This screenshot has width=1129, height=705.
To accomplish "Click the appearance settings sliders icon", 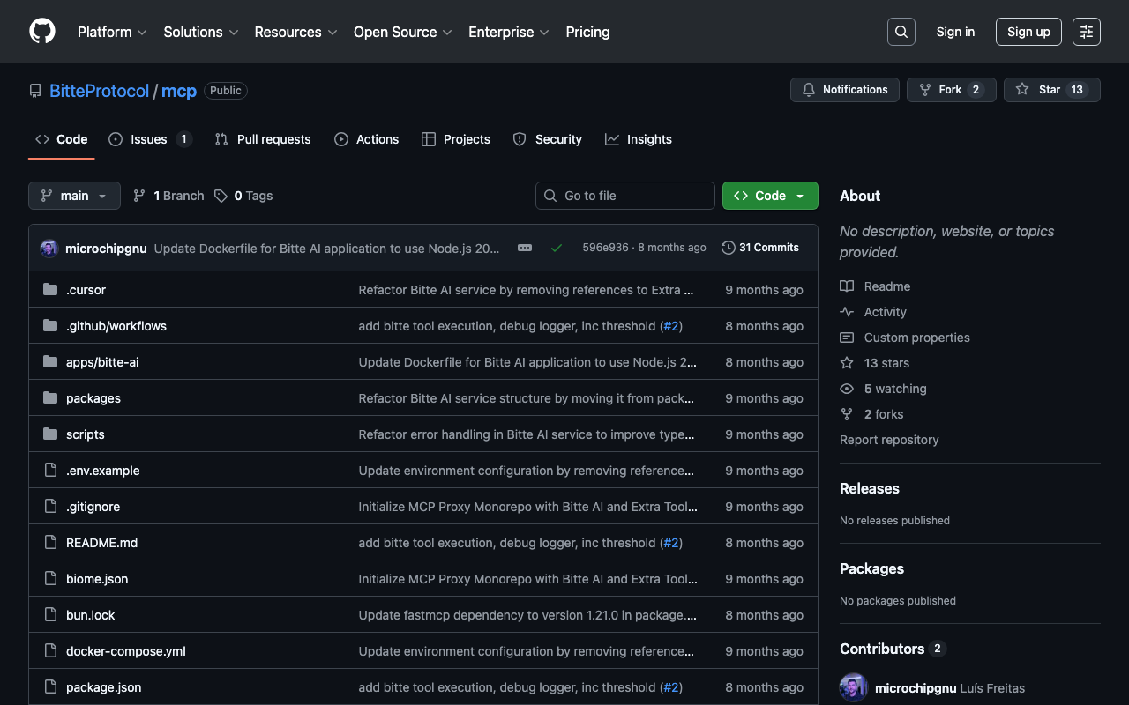I will point(1086,32).
